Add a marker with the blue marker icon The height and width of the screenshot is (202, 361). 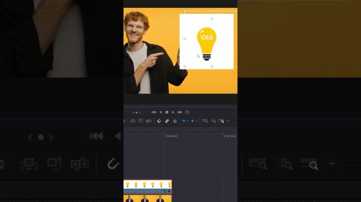[x=192, y=121]
